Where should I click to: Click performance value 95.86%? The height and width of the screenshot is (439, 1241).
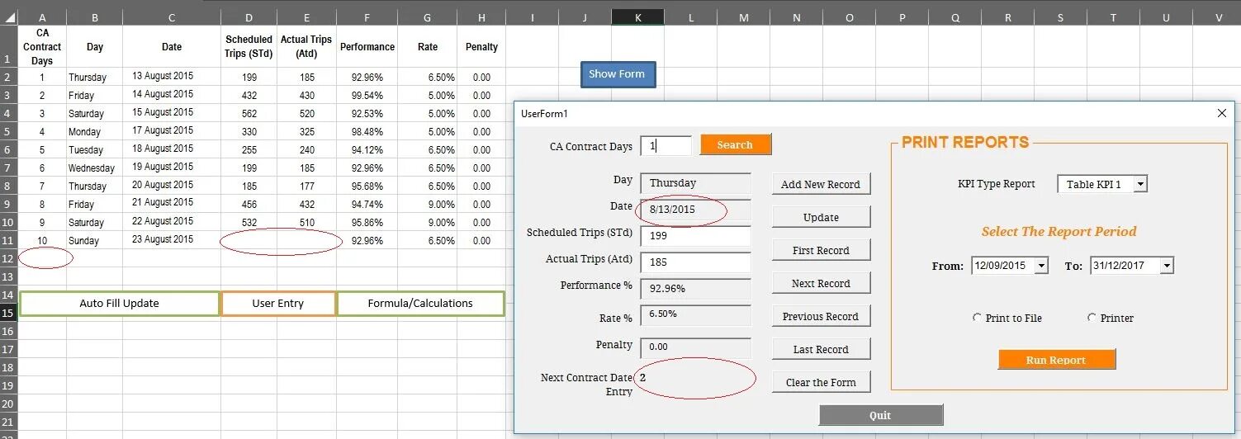[367, 222]
